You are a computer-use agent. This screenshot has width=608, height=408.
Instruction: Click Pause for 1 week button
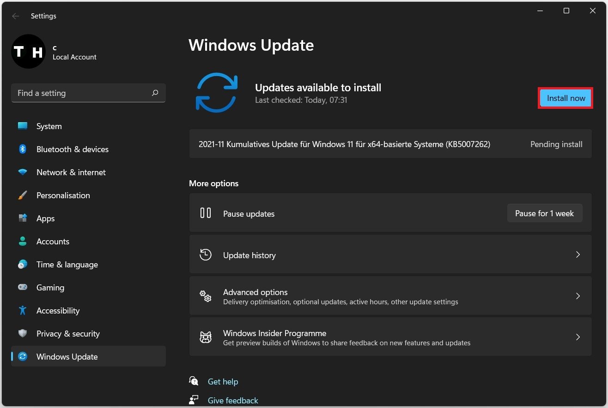pos(545,213)
